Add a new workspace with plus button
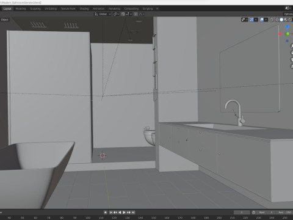The image size is (293, 220). 157,9
